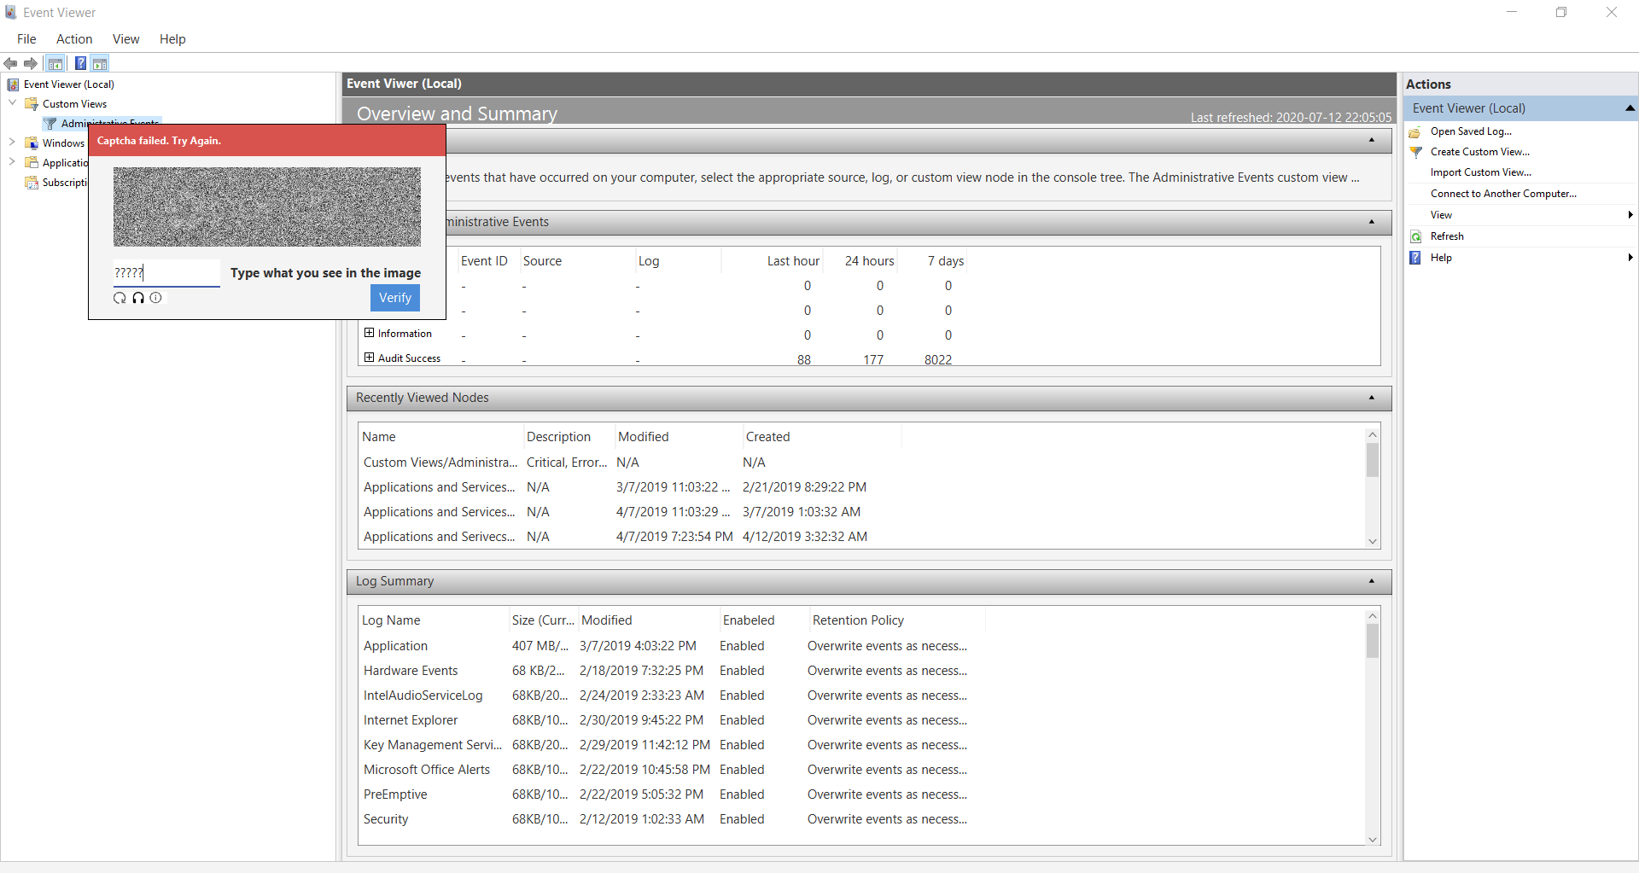Collapse the Recently Viewed Nodes section
Screen dimensions: 1639x873
click(x=1372, y=398)
